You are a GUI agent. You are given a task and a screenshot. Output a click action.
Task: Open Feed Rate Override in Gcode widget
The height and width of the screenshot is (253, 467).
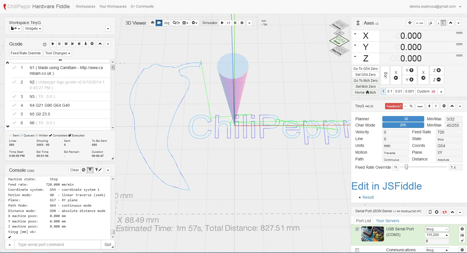[x=26, y=53]
